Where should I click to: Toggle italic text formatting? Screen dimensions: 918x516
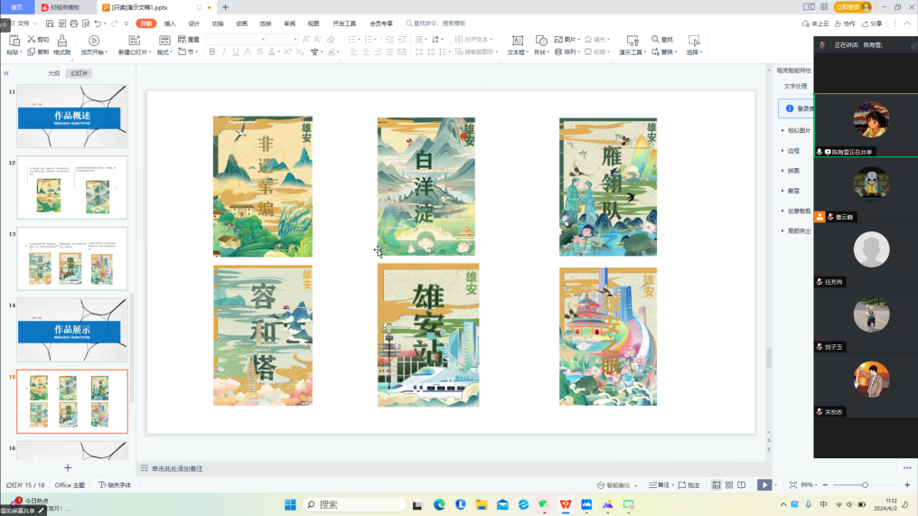pos(224,52)
